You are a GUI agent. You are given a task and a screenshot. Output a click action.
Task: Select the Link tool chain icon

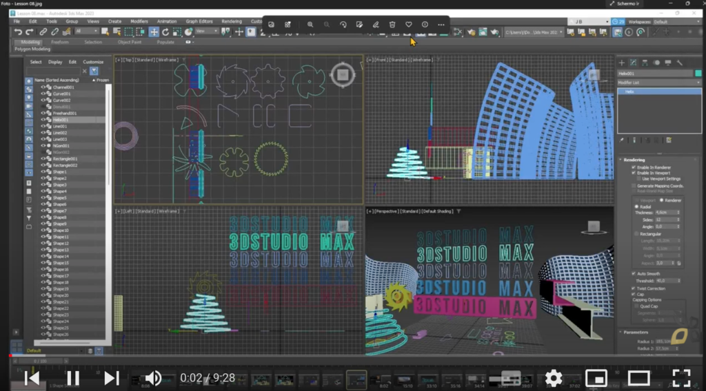pos(43,32)
